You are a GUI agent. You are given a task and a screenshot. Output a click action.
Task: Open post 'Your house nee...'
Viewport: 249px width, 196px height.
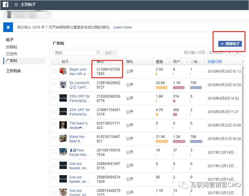tap(79, 152)
